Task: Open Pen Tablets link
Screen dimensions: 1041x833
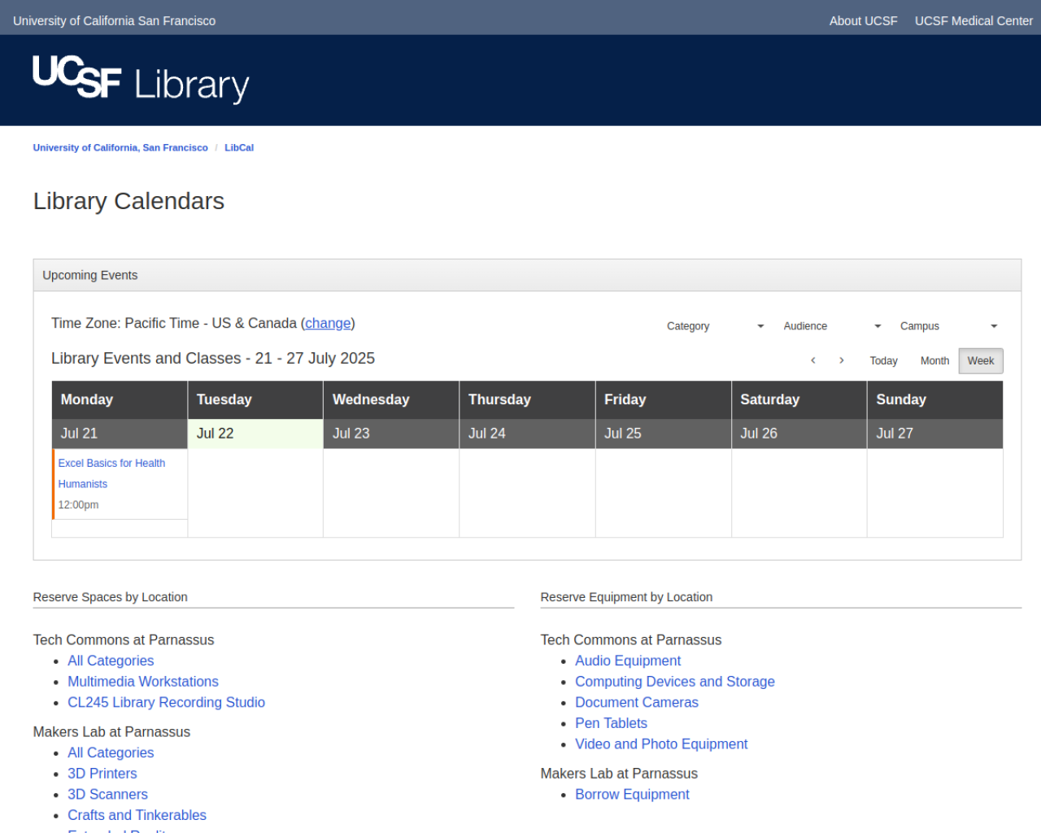Action: pyautogui.click(x=611, y=723)
